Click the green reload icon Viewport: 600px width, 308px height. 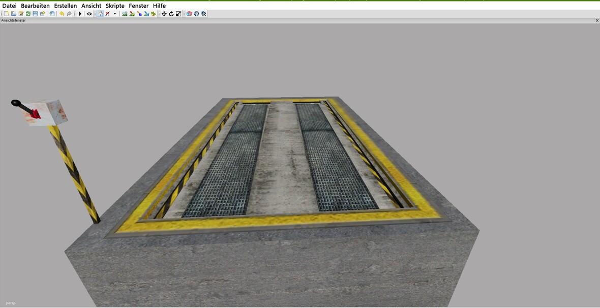(x=28, y=14)
